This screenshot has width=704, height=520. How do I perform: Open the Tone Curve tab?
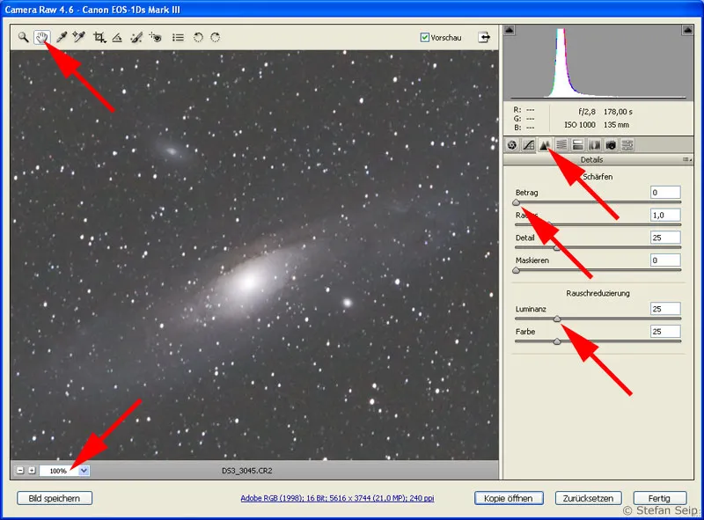point(529,145)
